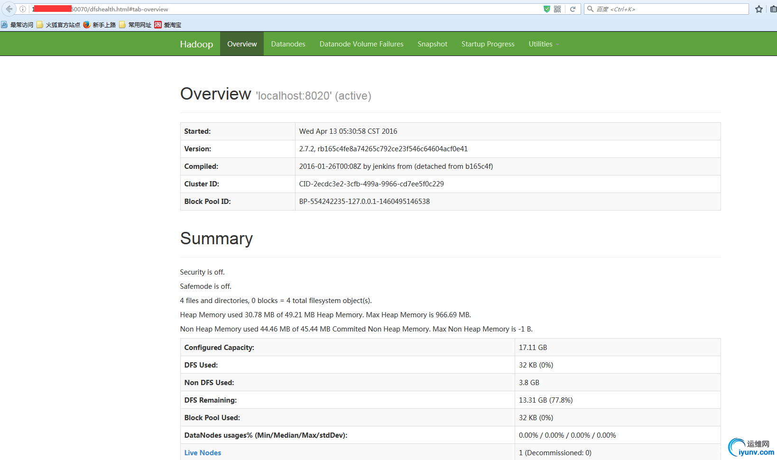Select Live Nodes count '1 (Decommissioned: 0)'
The height and width of the screenshot is (460, 777).
coord(555,453)
